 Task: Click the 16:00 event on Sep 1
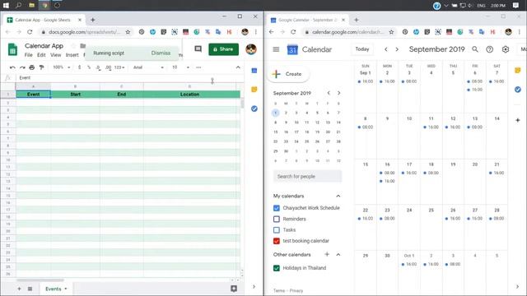pyautogui.click(x=366, y=81)
